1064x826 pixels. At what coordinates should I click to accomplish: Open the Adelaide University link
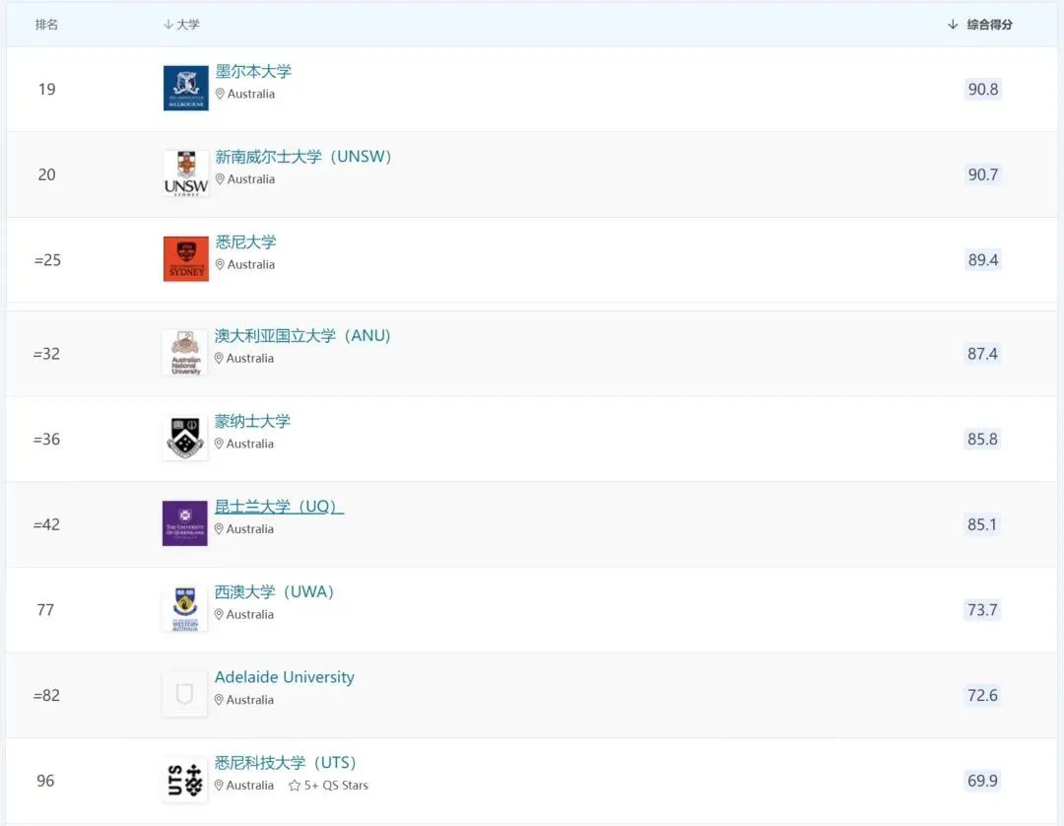tap(285, 677)
